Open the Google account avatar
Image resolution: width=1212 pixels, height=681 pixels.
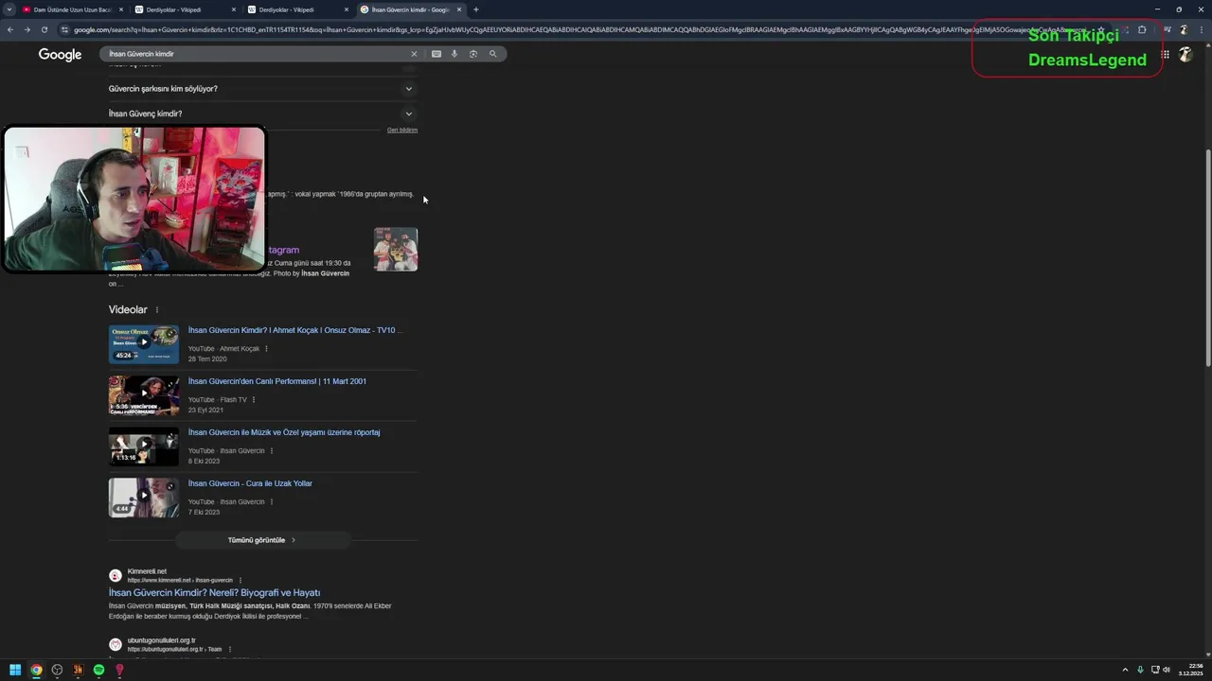(x=1185, y=55)
